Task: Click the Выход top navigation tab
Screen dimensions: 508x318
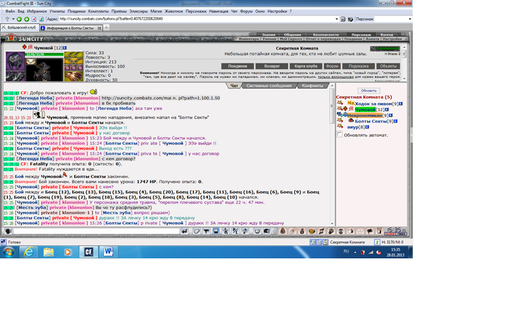Action: (386, 34)
